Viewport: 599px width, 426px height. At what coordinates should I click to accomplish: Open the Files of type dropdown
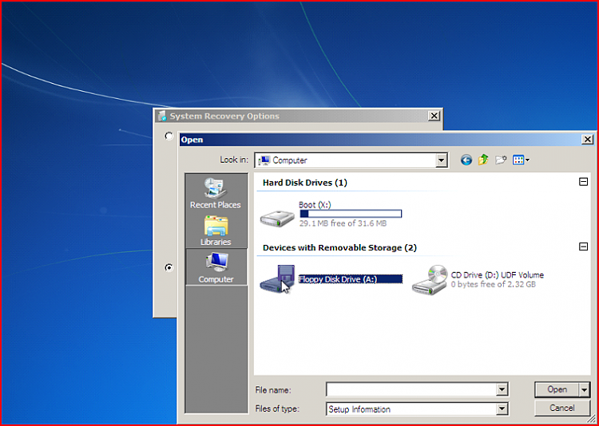pyautogui.click(x=502, y=409)
